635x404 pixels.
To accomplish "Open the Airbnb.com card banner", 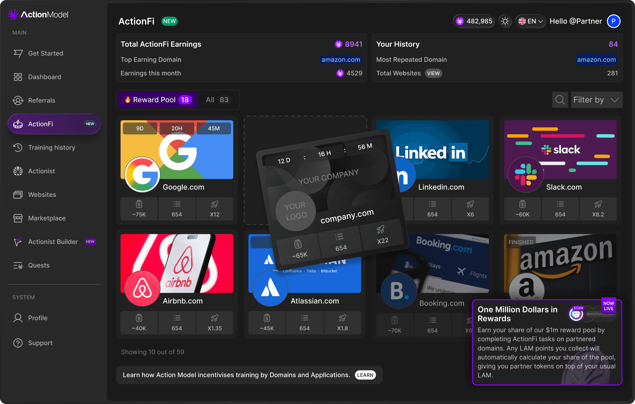I will 177,263.
